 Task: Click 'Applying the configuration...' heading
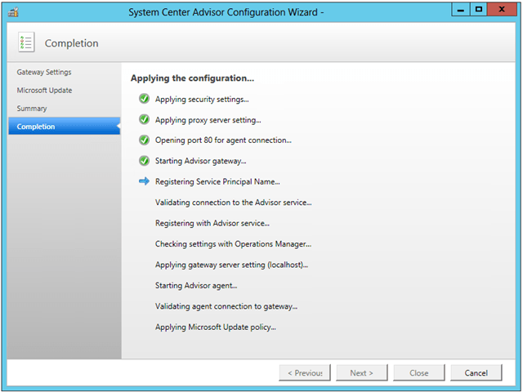click(193, 78)
